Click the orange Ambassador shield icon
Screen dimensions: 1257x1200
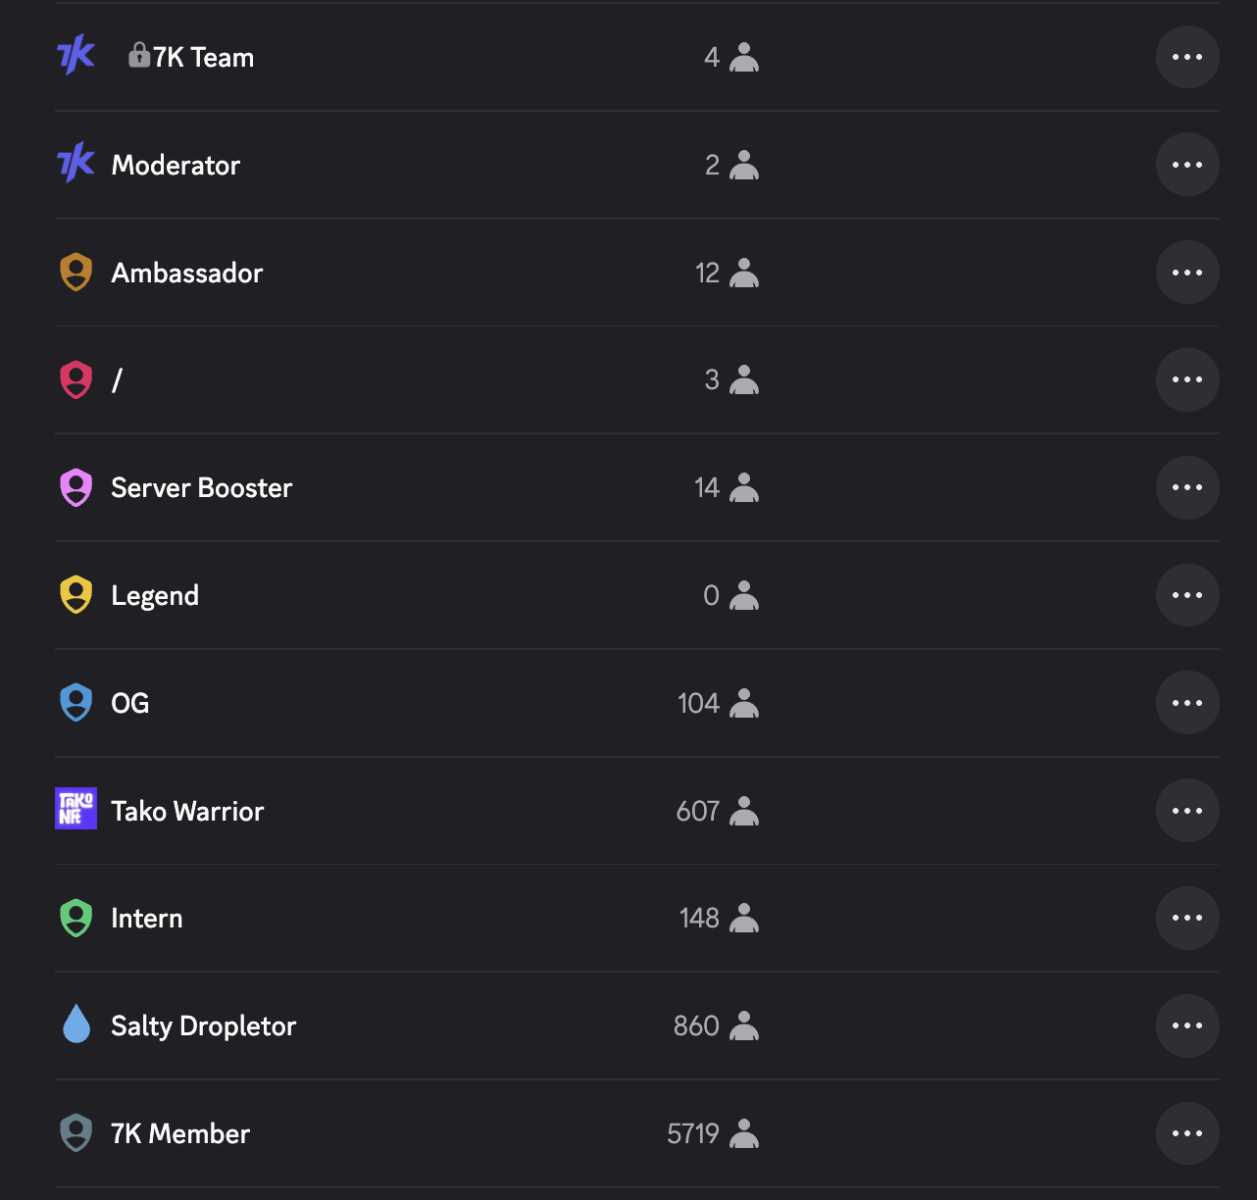click(75, 272)
